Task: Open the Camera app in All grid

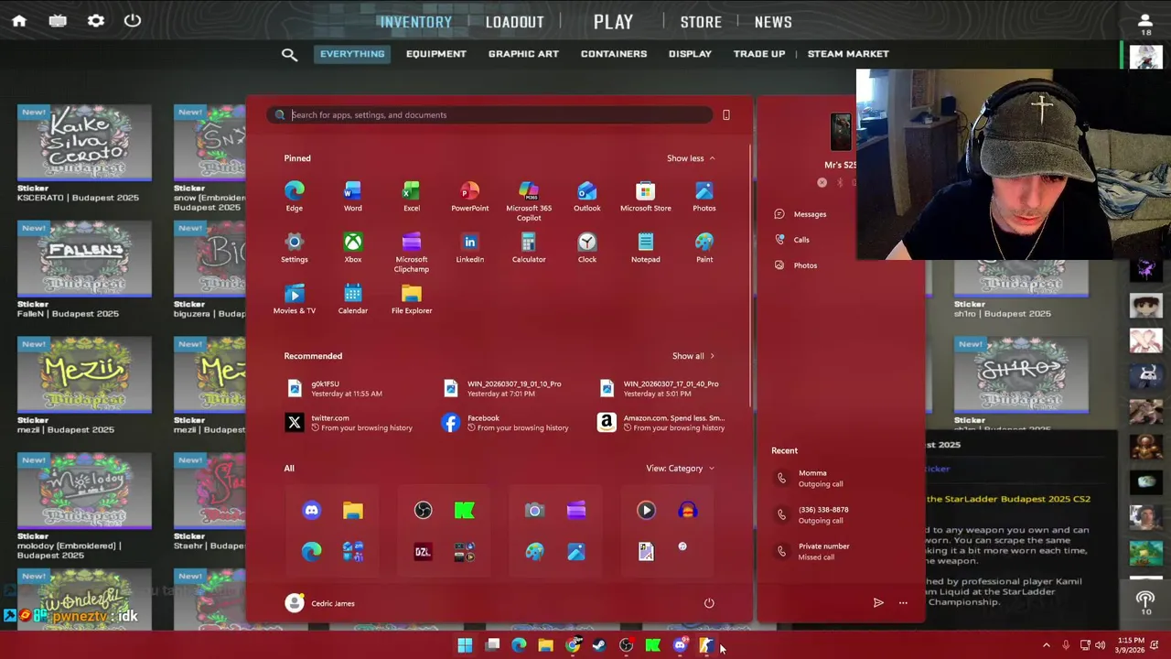Action: click(534, 510)
